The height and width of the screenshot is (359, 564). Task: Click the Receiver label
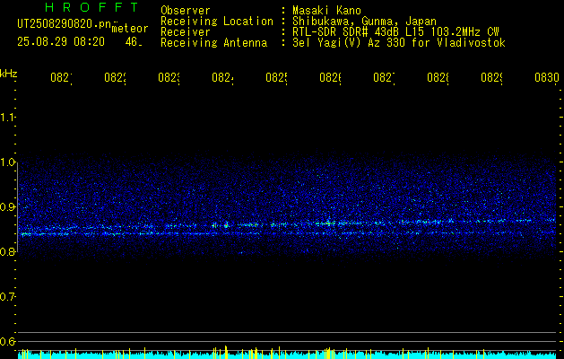186,32
